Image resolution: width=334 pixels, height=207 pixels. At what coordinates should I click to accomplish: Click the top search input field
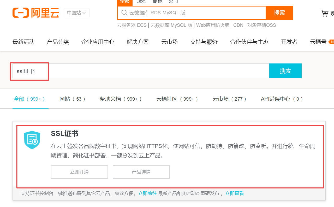[192, 13]
